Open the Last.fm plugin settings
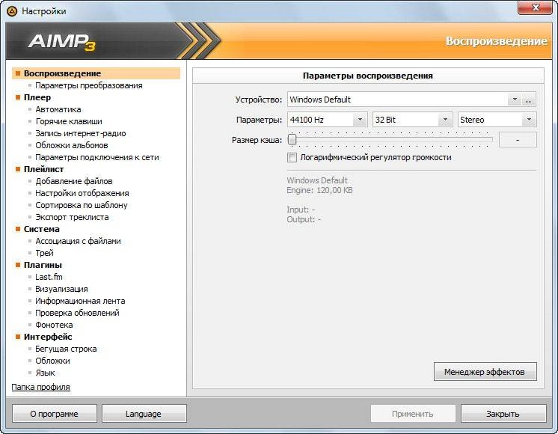The image size is (558, 434). tap(49, 277)
